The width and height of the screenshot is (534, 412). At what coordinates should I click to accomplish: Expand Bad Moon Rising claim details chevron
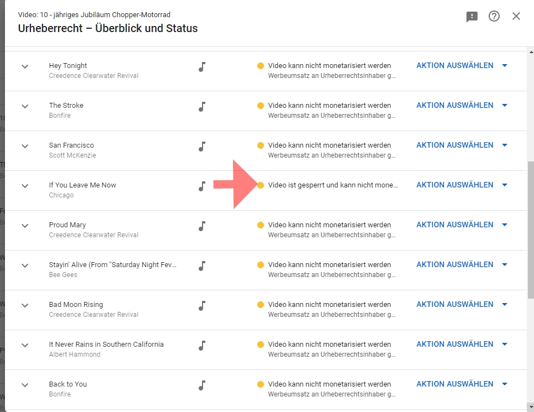coord(25,305)
